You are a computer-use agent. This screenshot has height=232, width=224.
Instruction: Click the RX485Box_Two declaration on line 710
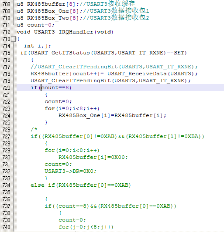[48, 18]
